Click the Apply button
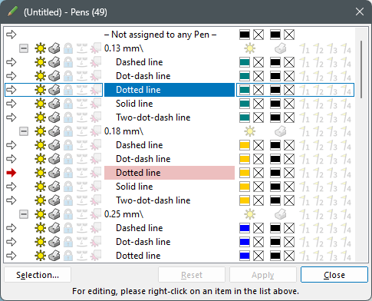The image size is (372, 301). point(263,275)
